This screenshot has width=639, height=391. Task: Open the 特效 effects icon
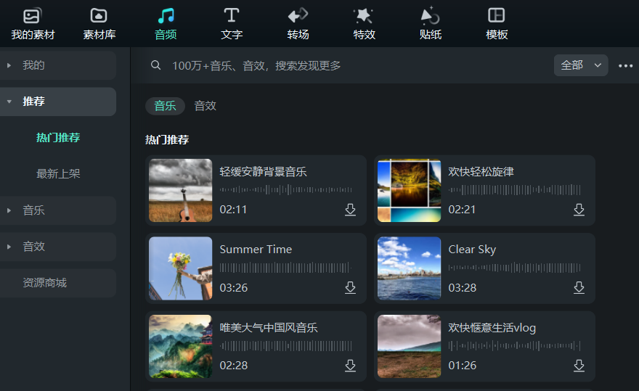(x=364, y=16)
